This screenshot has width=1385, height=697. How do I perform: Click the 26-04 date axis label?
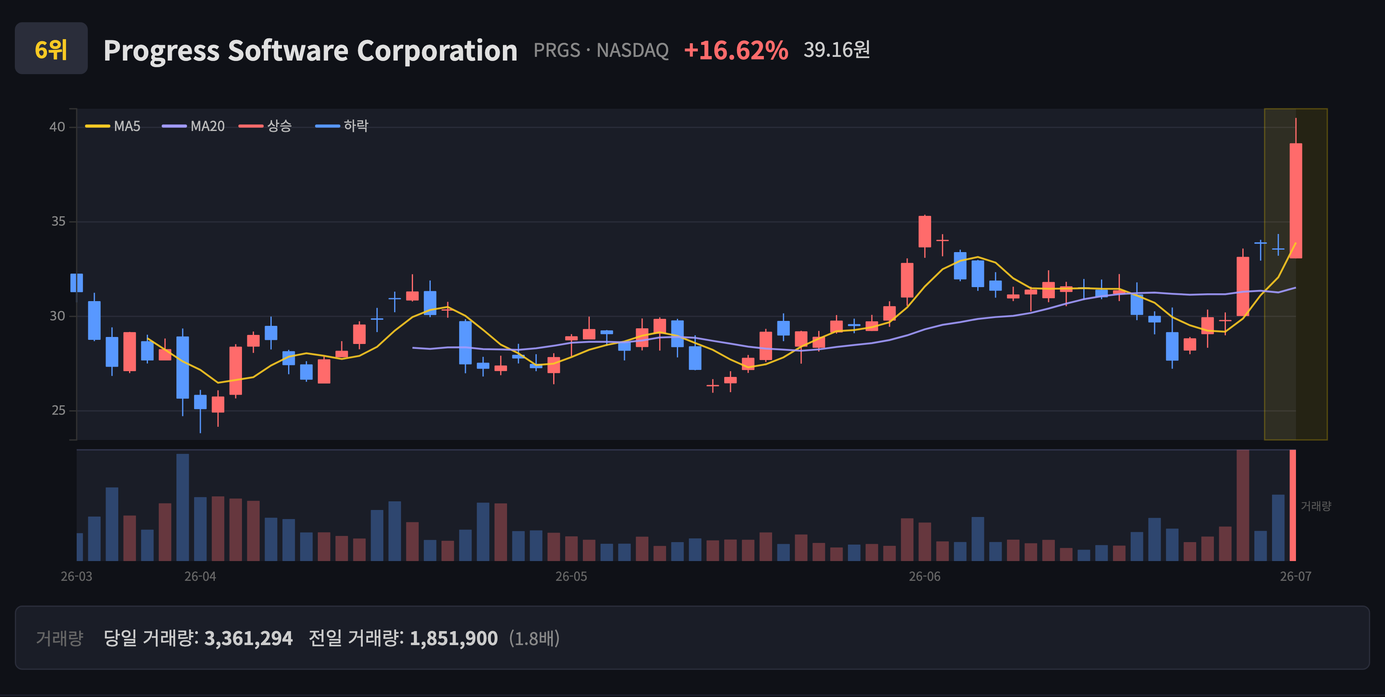pyautogui.click(x=200, y=577)
